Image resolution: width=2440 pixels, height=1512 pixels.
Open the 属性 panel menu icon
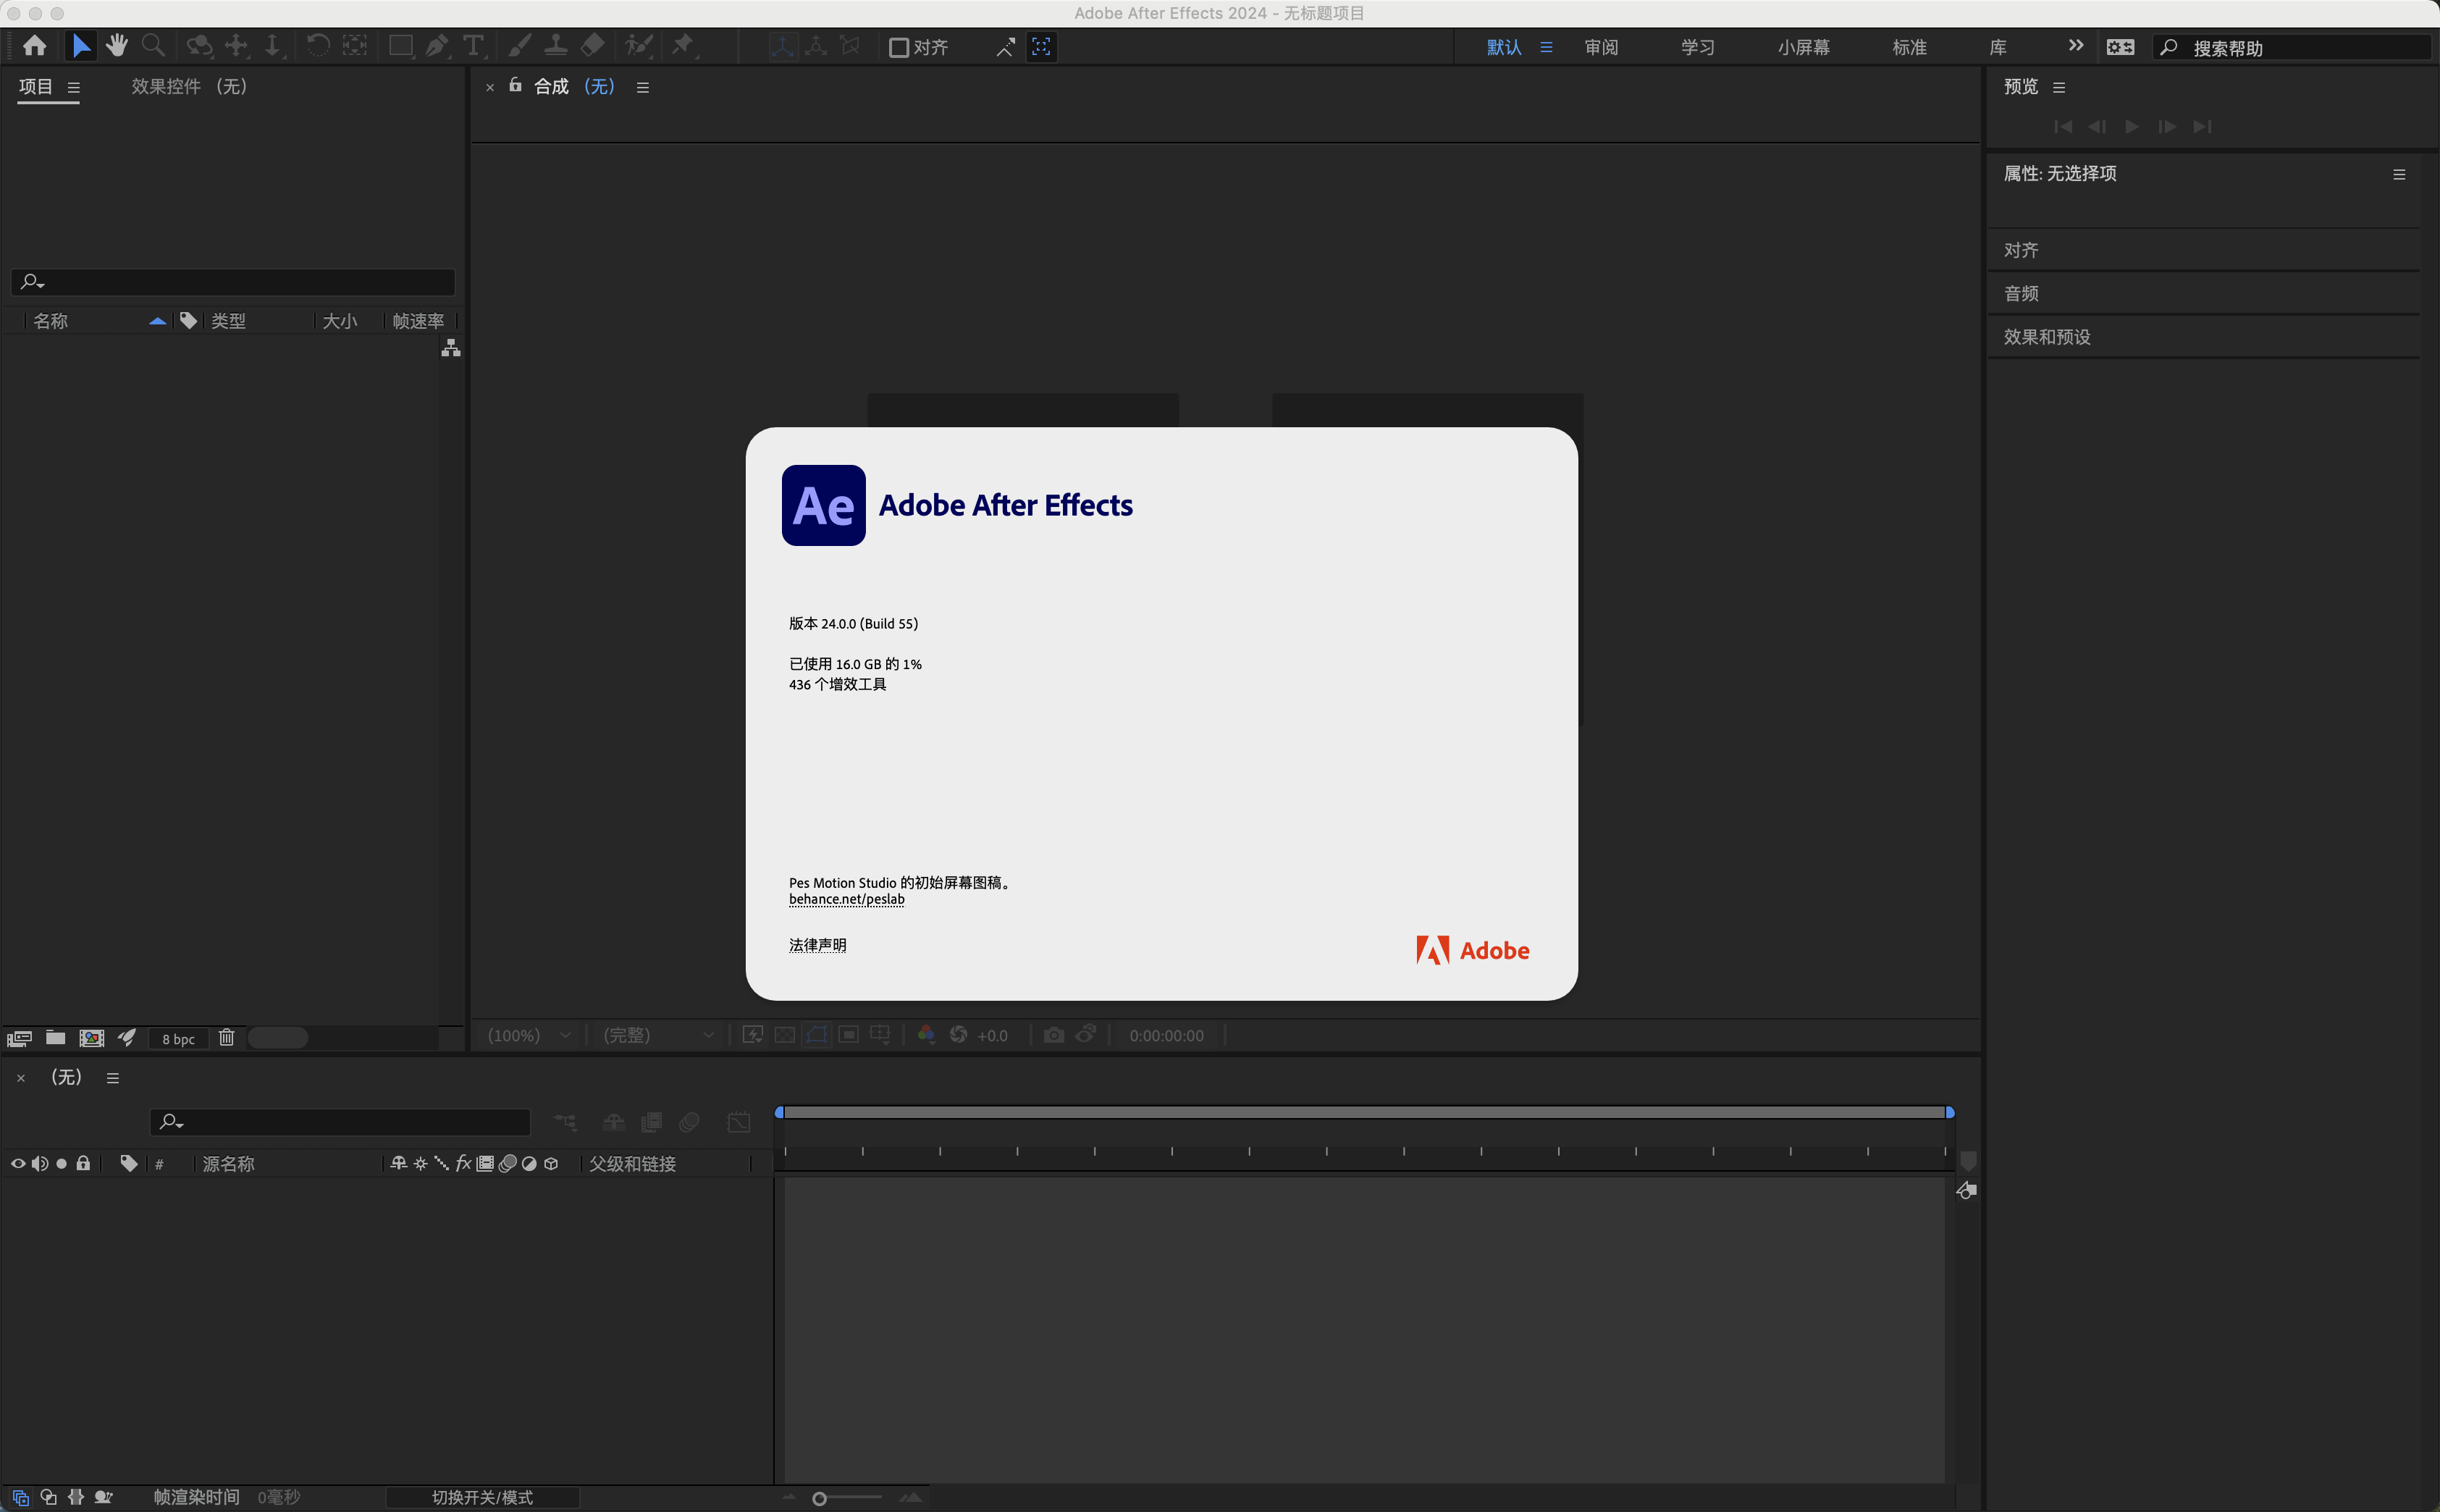click(2399, 174)
